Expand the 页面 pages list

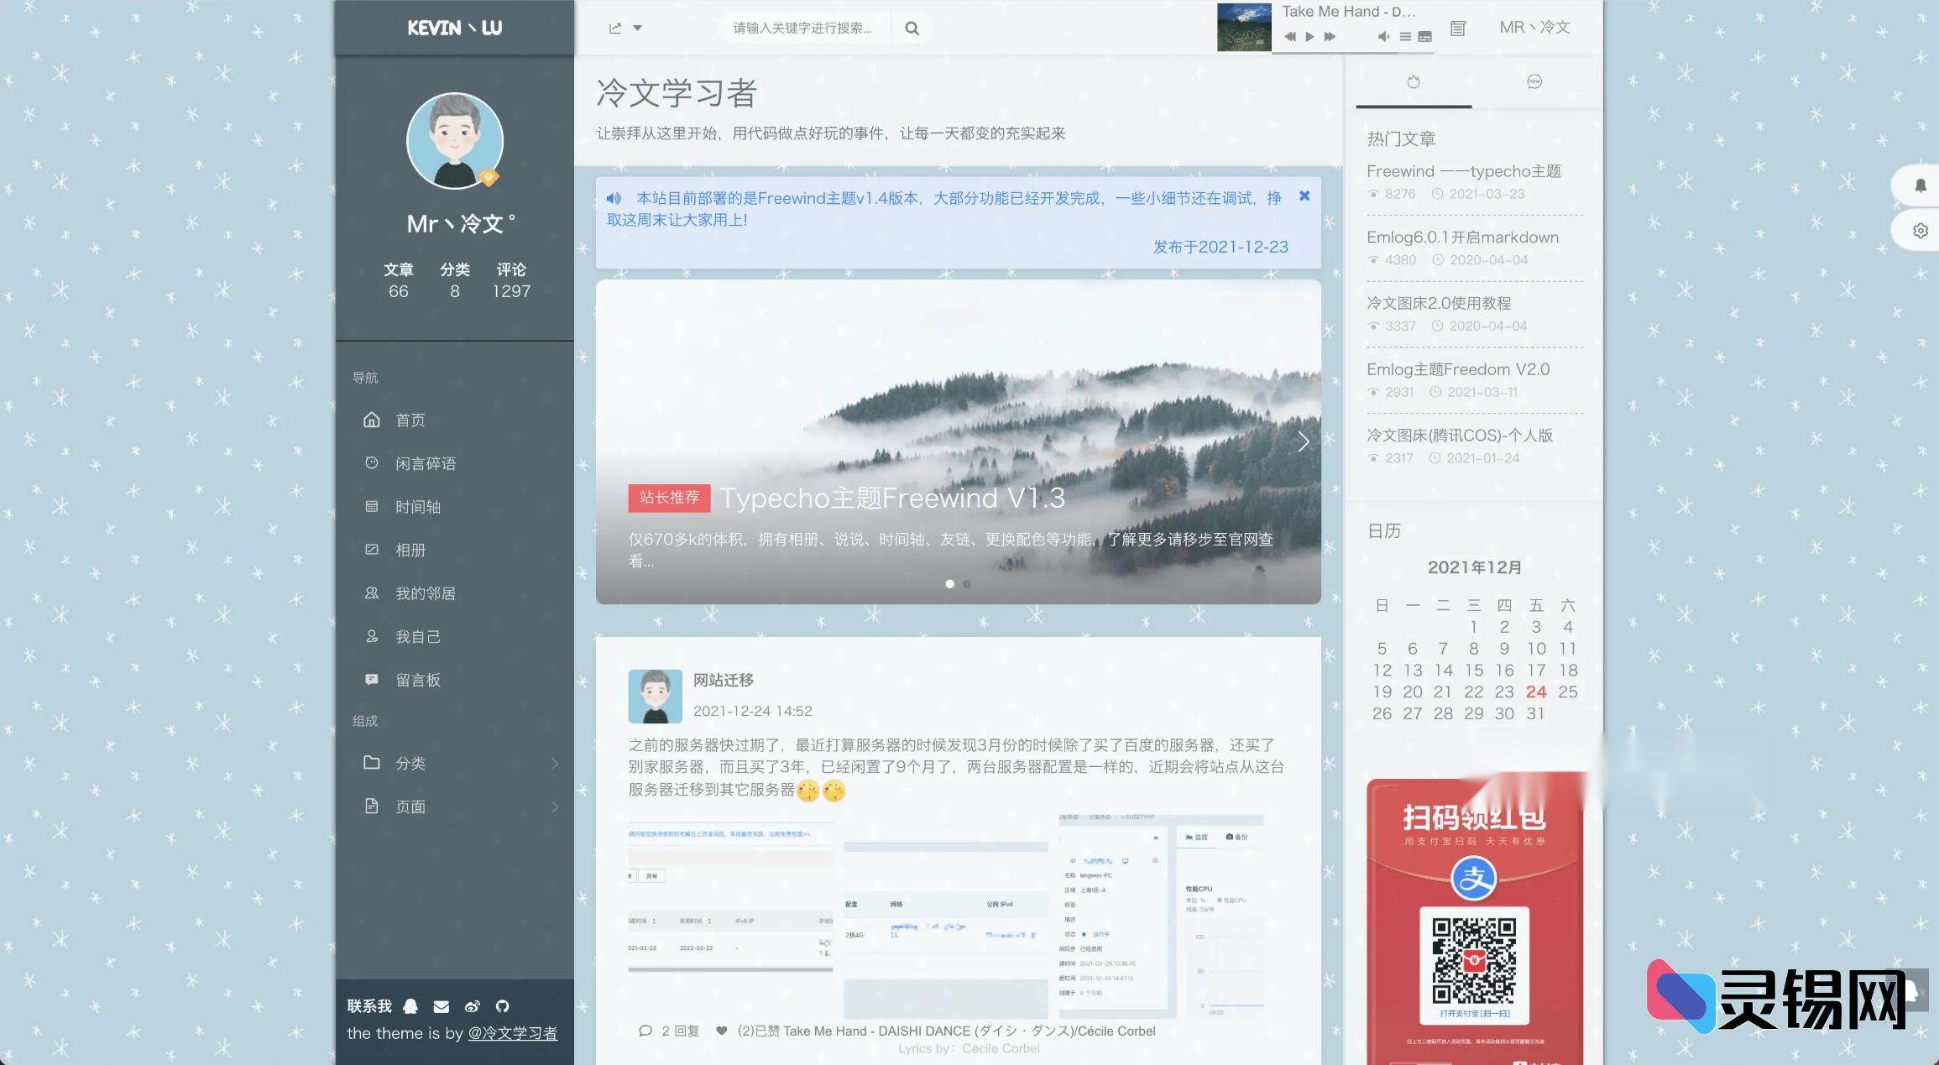[x=556, y=807]
